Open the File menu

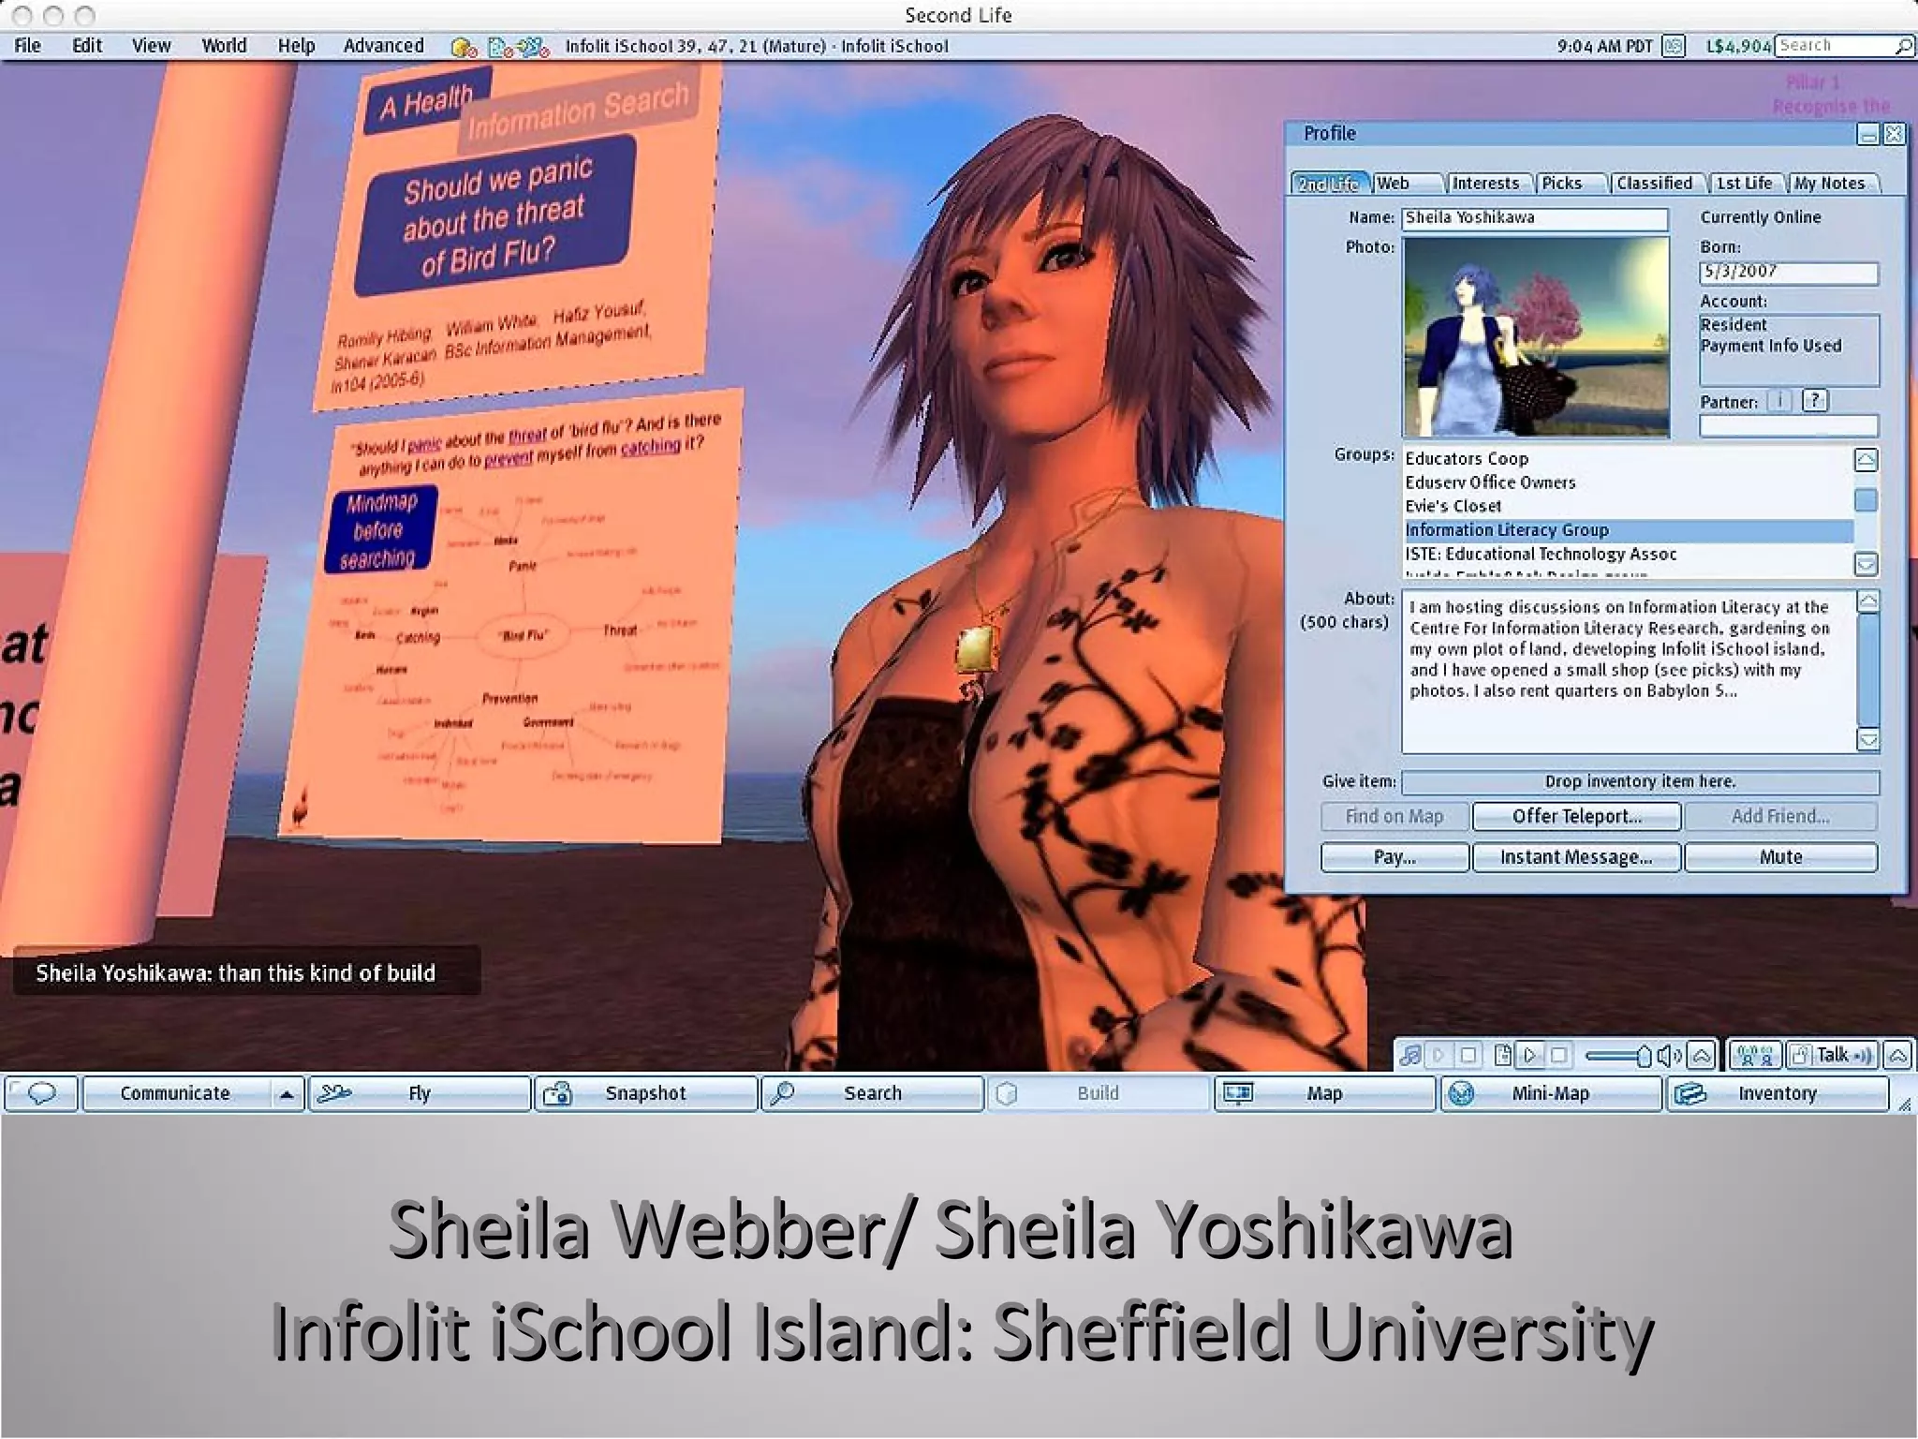pos(28,46)
